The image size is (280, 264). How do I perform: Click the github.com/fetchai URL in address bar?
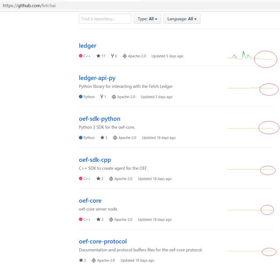[29, 6]
